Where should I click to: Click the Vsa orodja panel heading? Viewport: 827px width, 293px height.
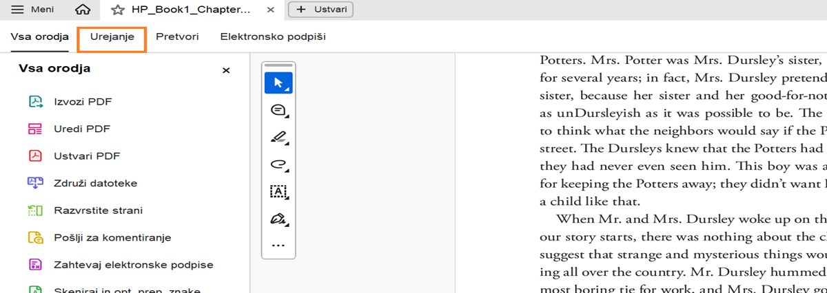pos(54,69)
